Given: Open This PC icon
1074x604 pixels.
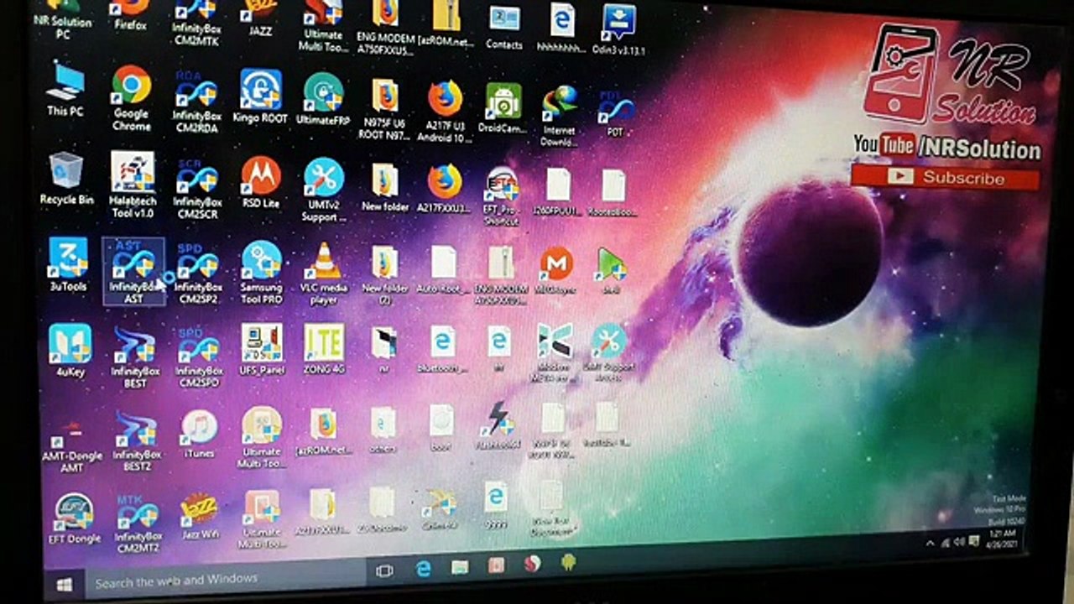Looking at the screenshot, I should pyautogui.click(x=65, y=88).
